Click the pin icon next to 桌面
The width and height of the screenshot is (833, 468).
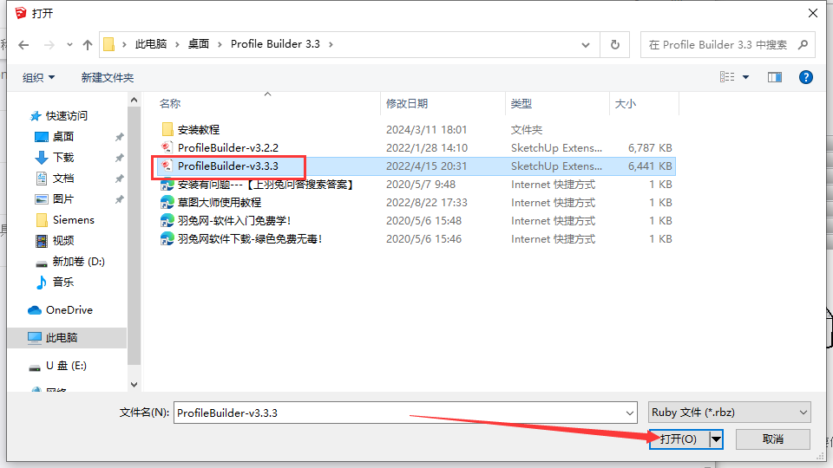pos(120,137)
